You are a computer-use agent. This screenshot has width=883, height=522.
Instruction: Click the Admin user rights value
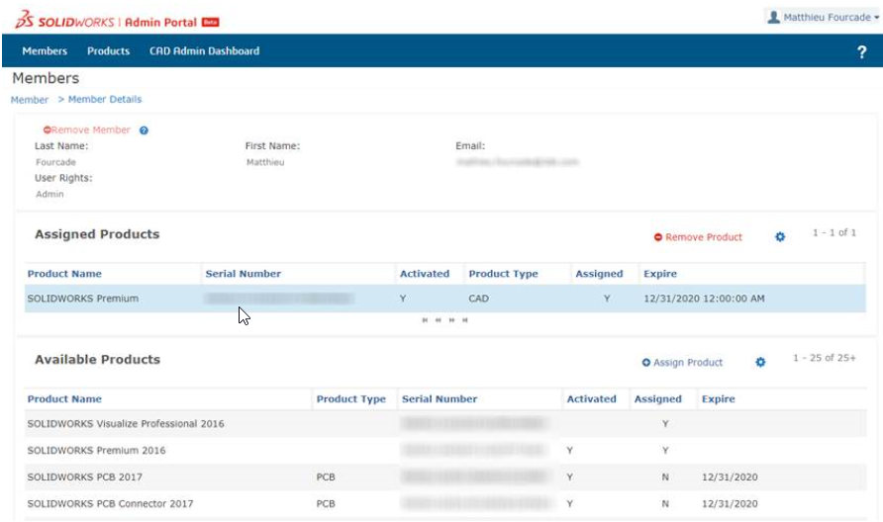(49, 195)
